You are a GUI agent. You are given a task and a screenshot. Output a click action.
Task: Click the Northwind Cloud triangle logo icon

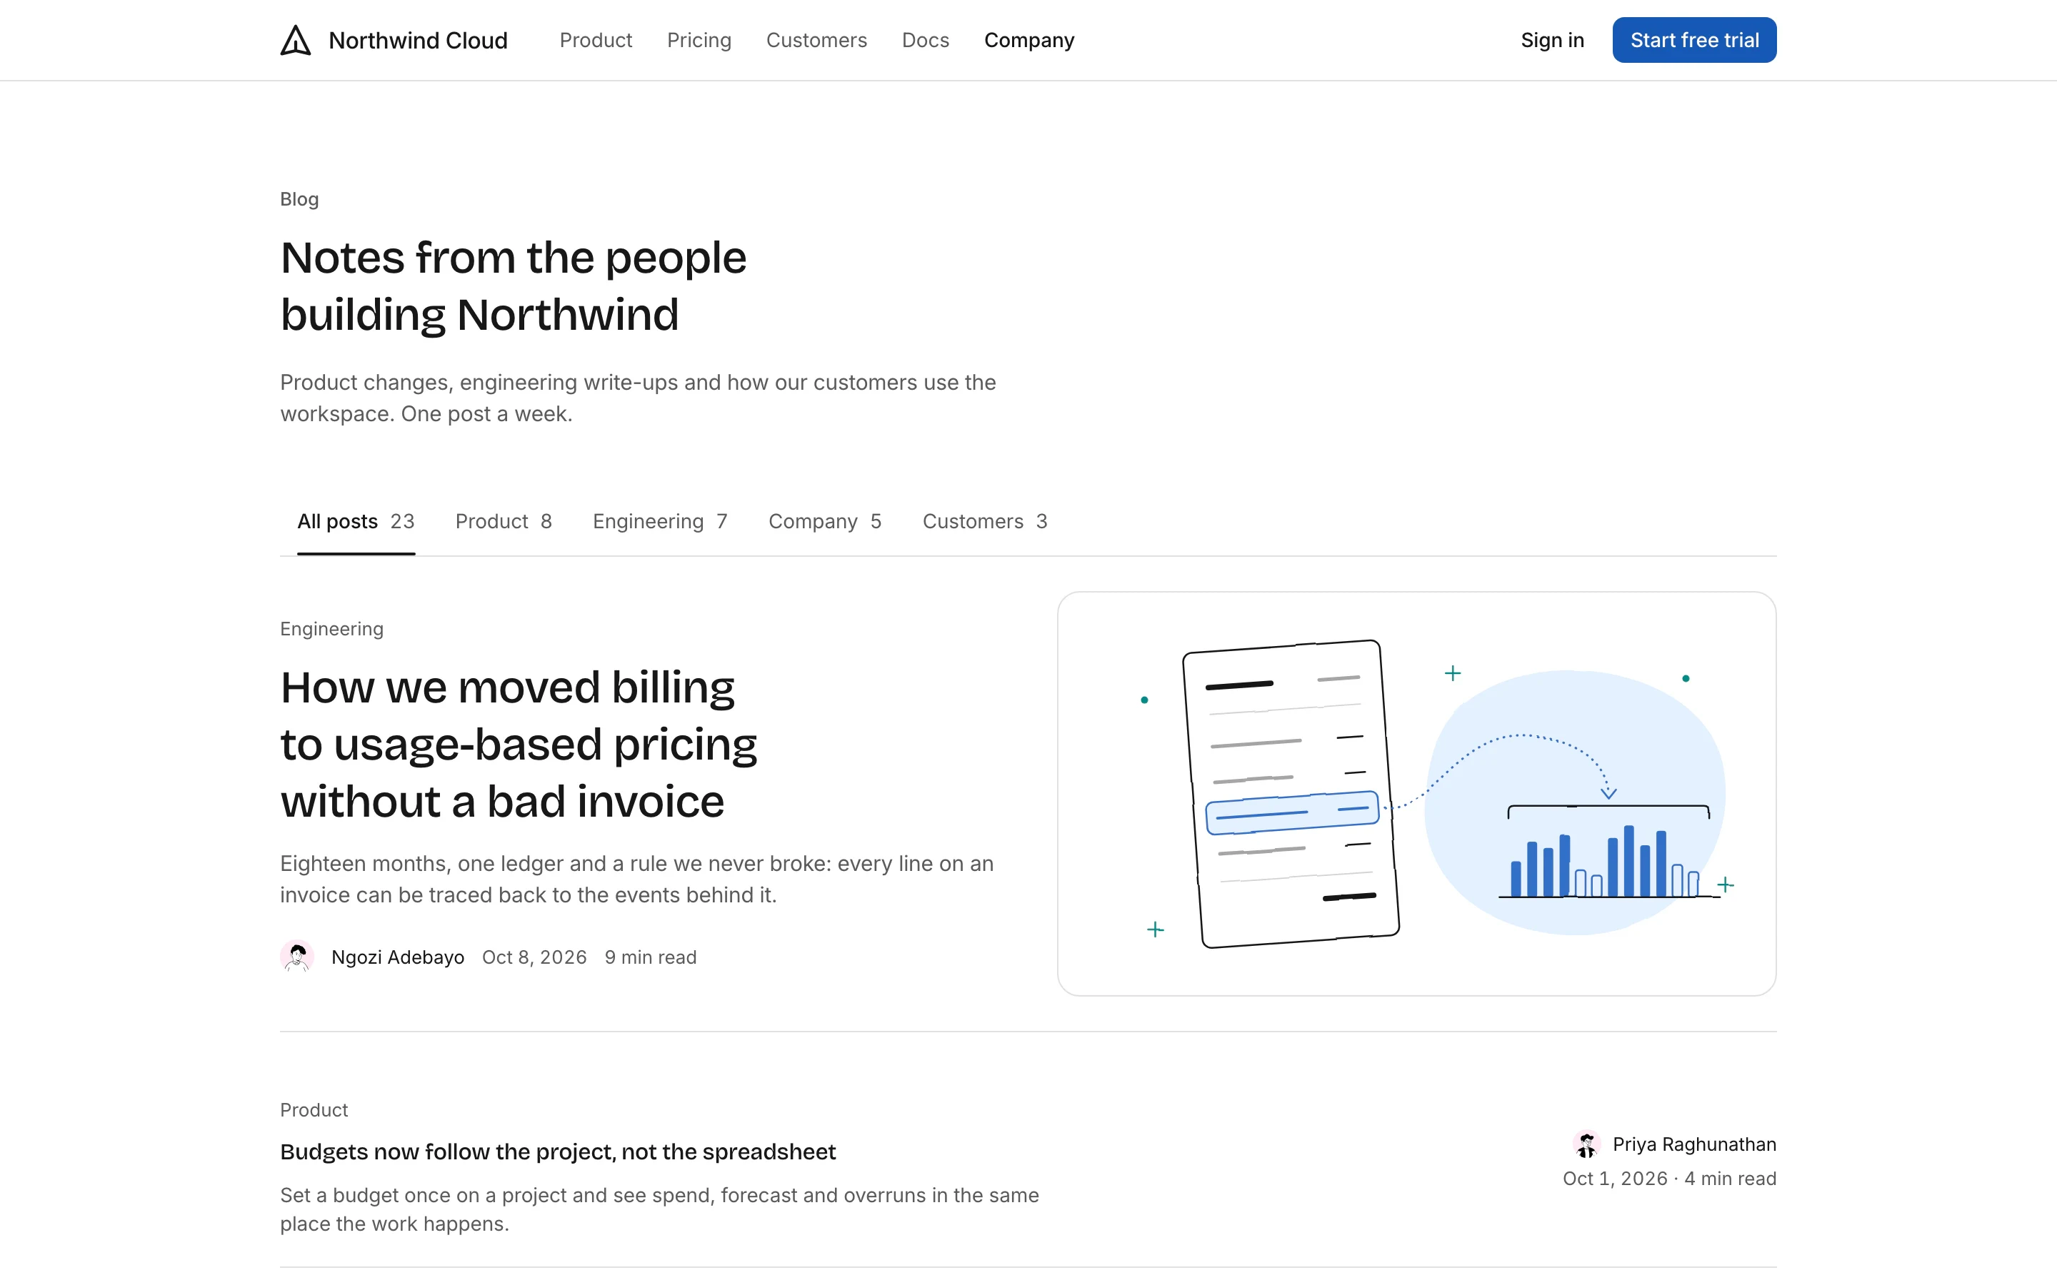[296, 40]
